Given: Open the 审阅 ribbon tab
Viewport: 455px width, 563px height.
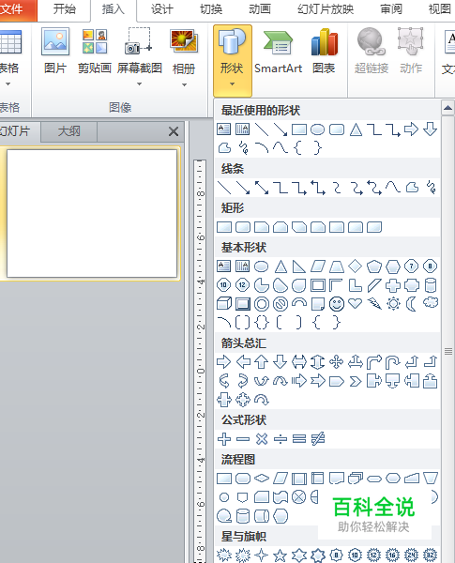Looking at the screenshot, I should point(391,9).
